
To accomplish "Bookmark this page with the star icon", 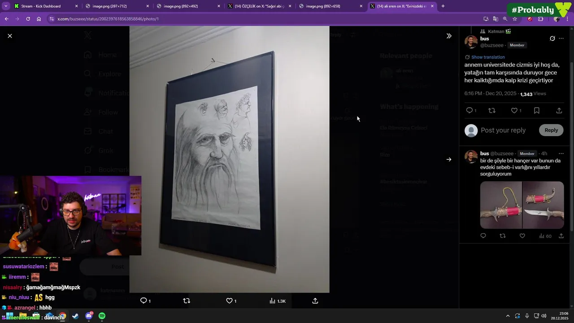I will point(515,19).
